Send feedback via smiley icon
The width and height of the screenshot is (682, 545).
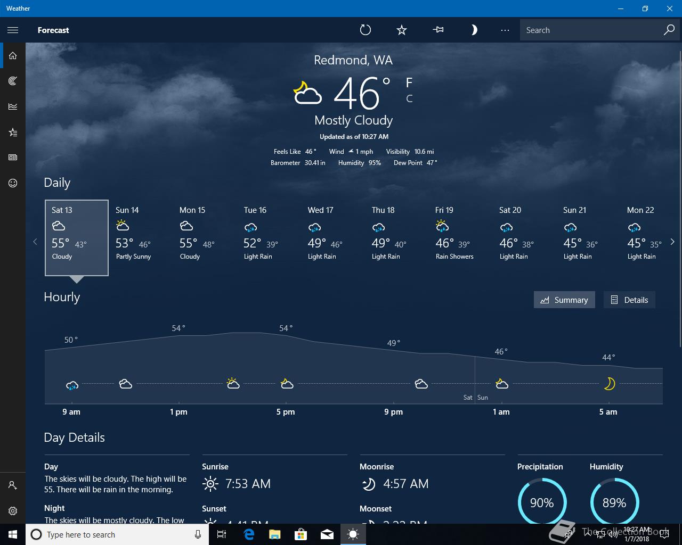tap(13, 183)
